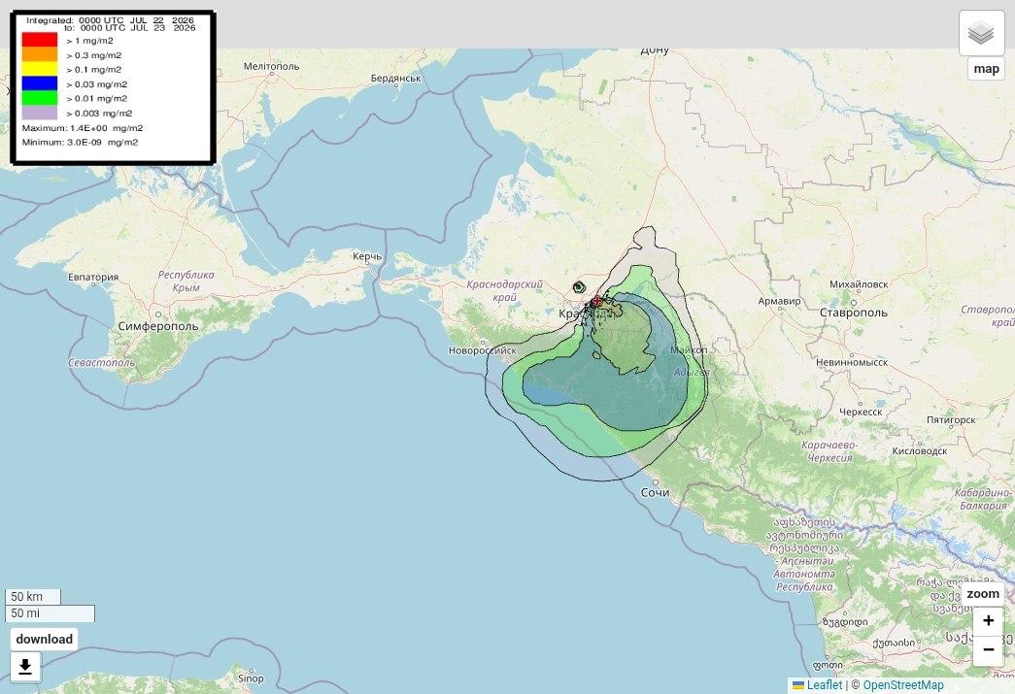Click the Симферополь city label

point(158,326)
